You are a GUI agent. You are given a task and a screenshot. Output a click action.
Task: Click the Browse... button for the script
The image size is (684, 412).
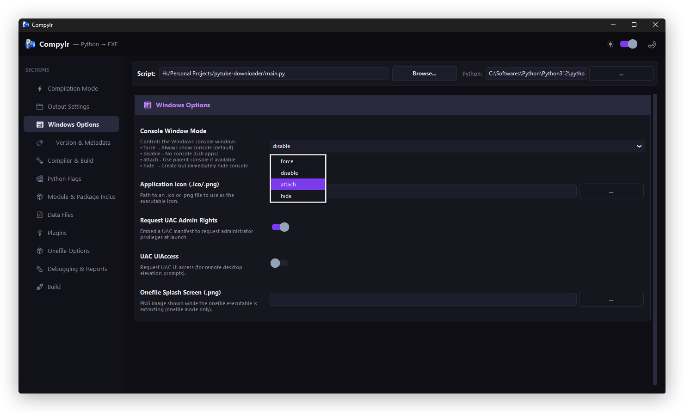point(425,74)
